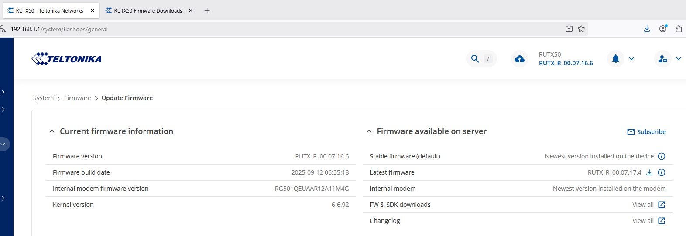The height and width of the screenshot is (236, 686).
Task: Click the user settings profile icon
Action: point(662,59)
